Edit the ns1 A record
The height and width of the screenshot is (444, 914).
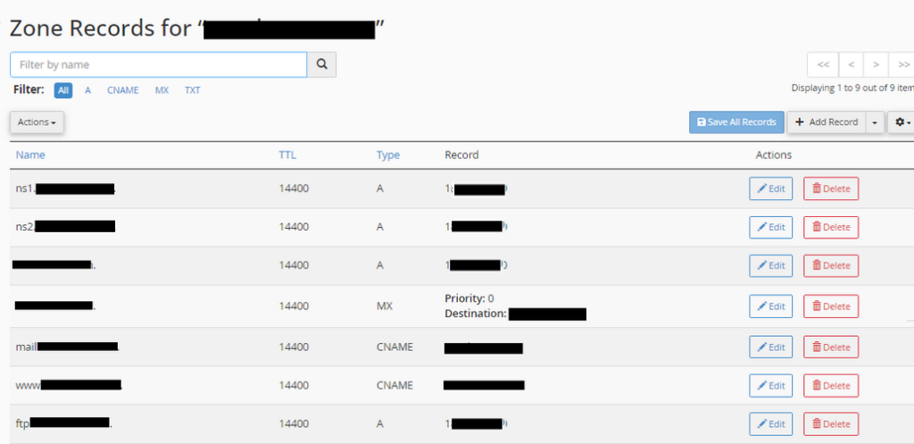[770, 188]
